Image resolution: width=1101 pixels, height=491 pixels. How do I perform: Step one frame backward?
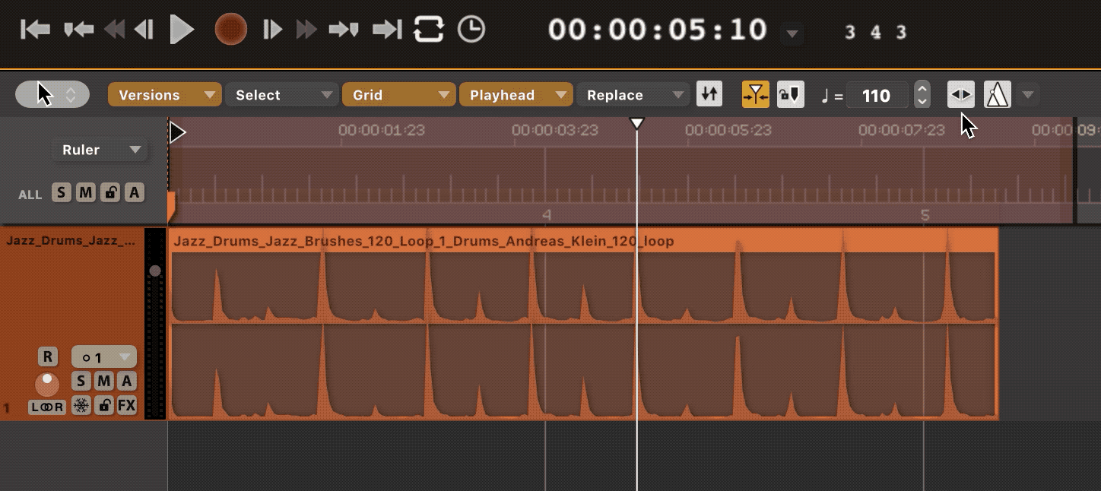click(x=144, y=30)
